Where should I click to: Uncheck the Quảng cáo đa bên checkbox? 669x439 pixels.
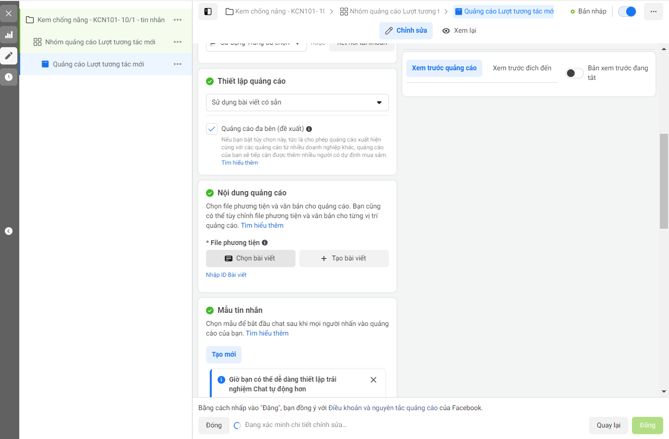[212, 129]
